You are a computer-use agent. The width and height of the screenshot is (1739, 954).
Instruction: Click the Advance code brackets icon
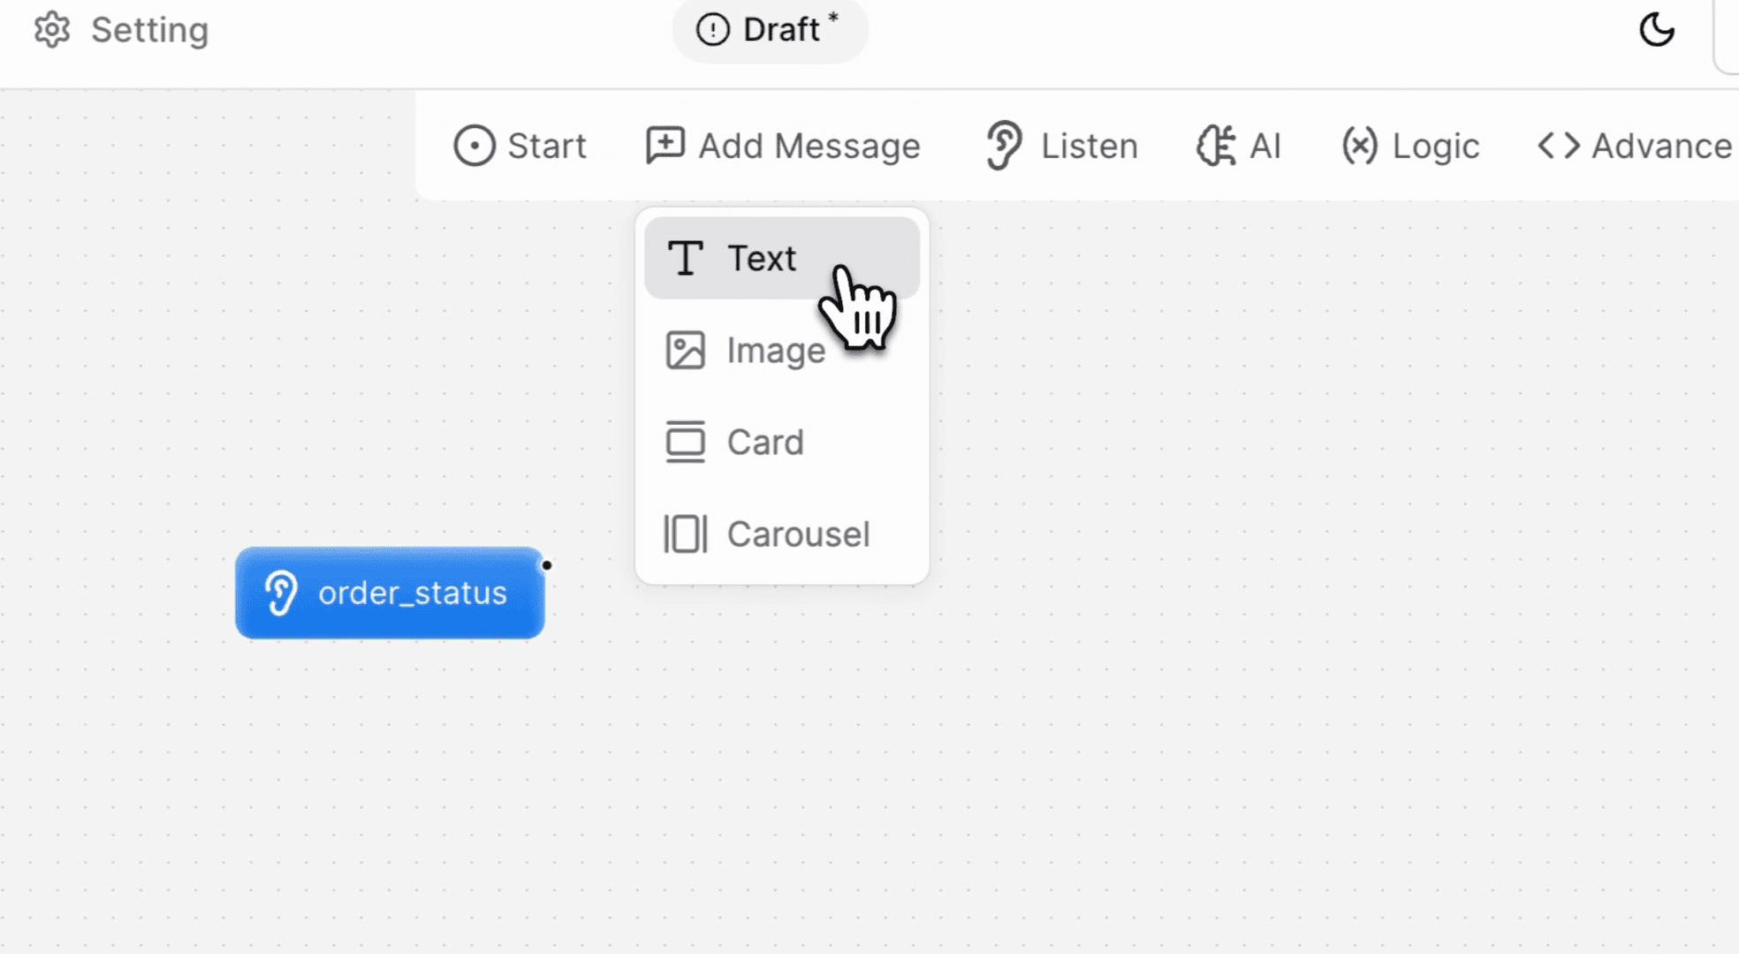coord(1559,146)
